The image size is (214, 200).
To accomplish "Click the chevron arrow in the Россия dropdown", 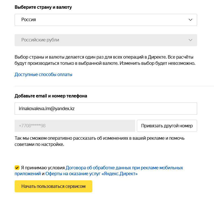I will click(190, 20).
